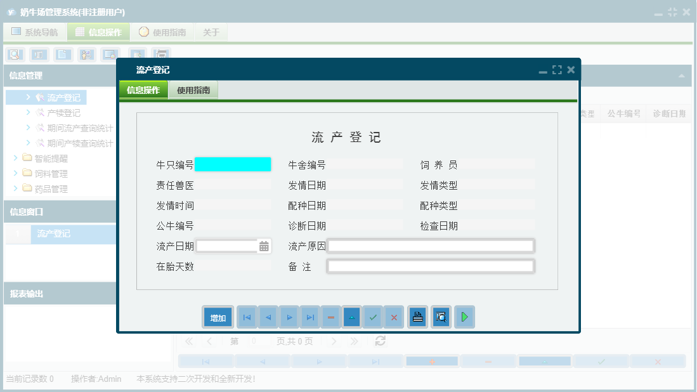This screenshot has height=392, width=697.
Task: Click chevron beside 产犊登记 tree item
Action: 28,112
